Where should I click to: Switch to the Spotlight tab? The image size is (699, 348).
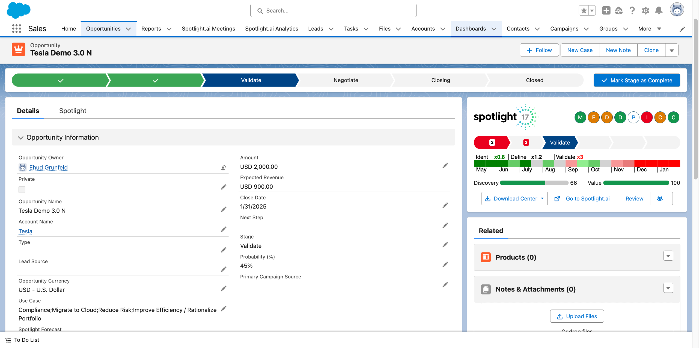(73, 111)
